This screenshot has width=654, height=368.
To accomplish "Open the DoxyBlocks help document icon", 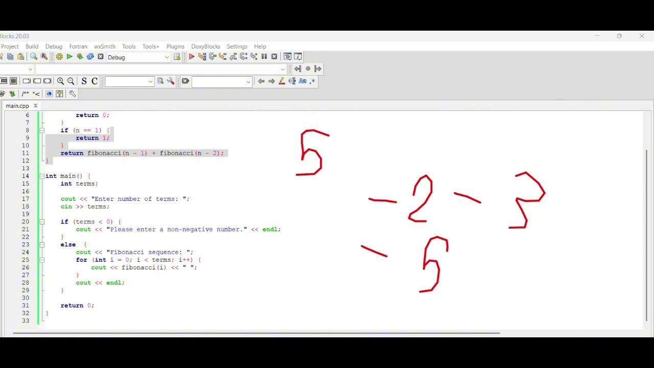I will click(x=60, y=94).
